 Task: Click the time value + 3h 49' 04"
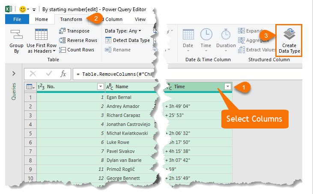point(178,106)
